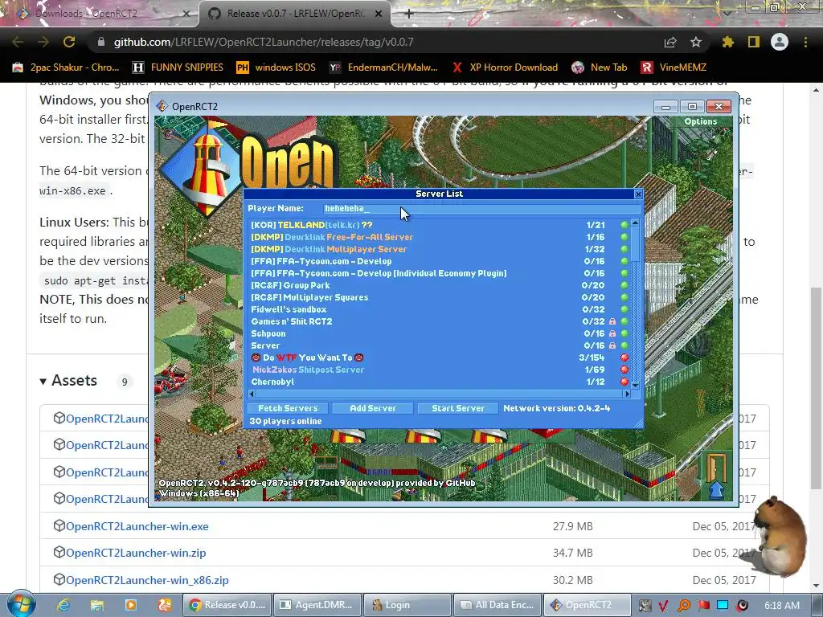
Task: Download OpenRCT2Launcher-win.zip asset
Action: tap(135, 553)
